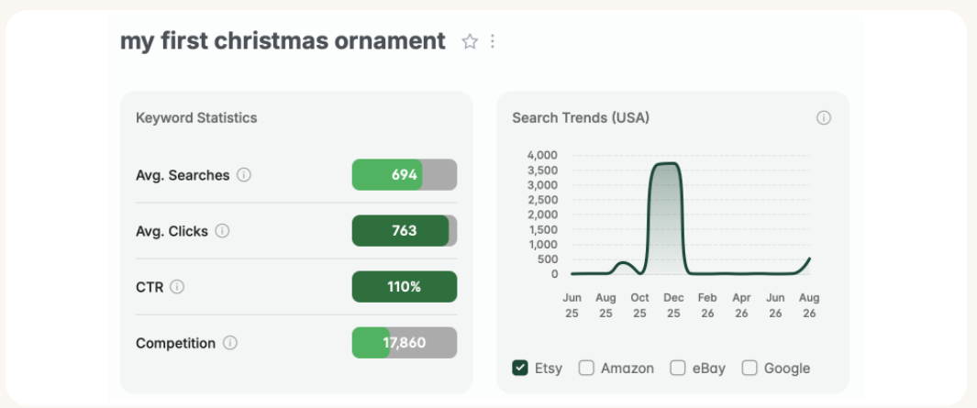Enable the eBay checkbox
Image resolution: width=977 pixels, height=408 pixels.
(678, 368)
